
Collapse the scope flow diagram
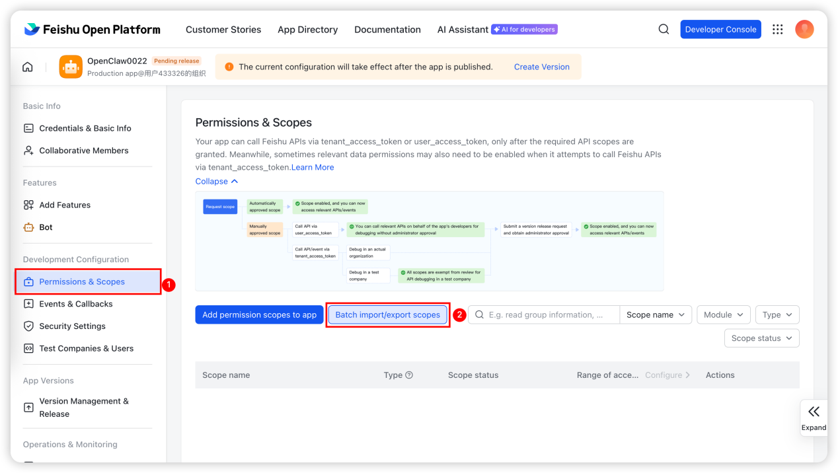(217, 182)
